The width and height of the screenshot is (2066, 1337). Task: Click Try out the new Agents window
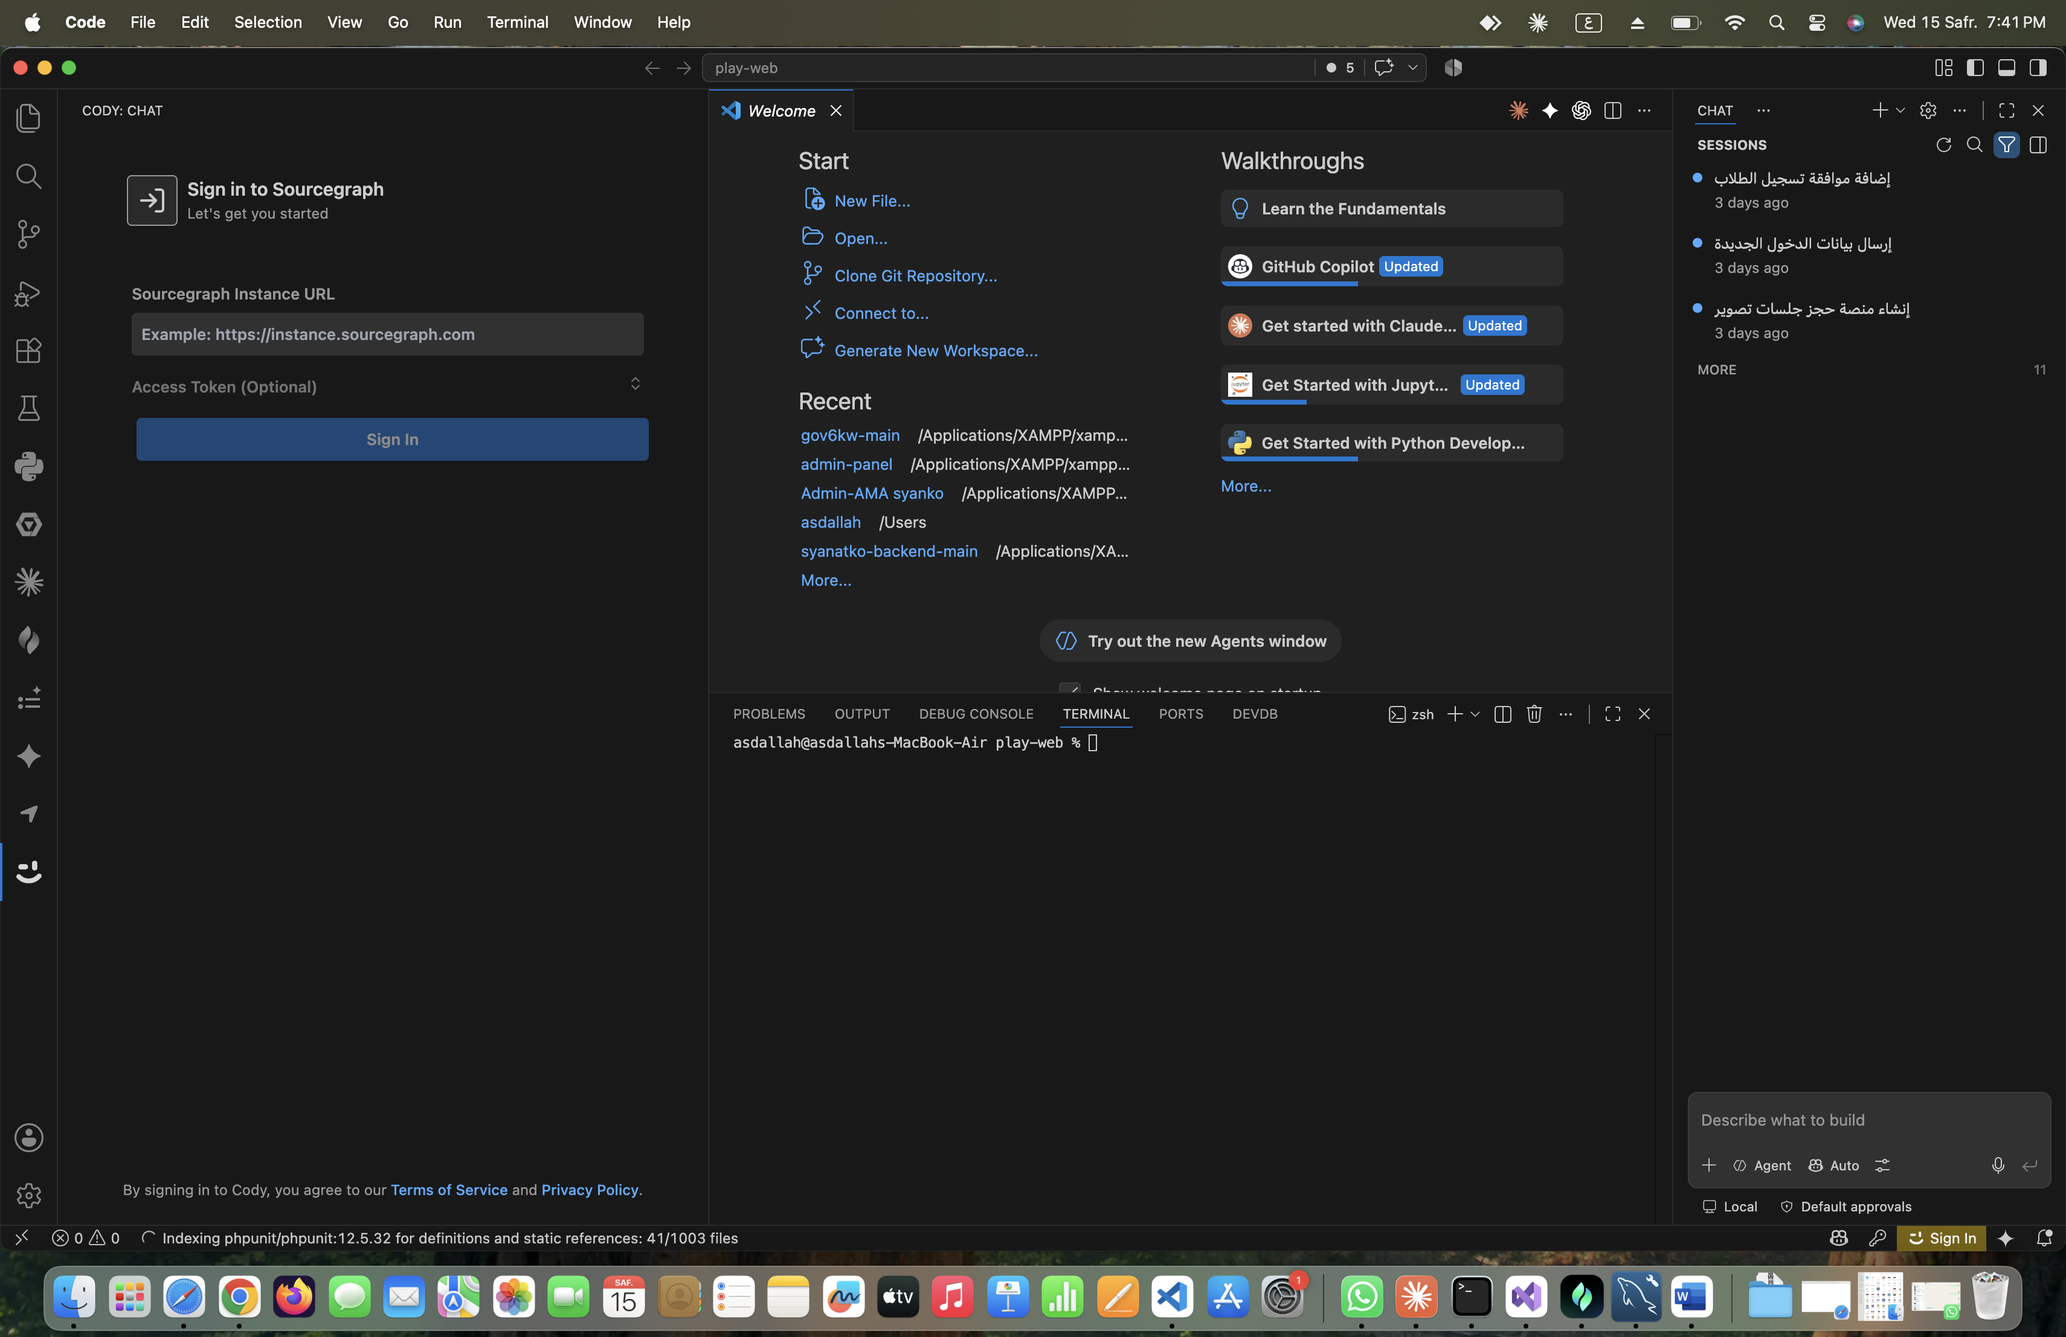1190,641
